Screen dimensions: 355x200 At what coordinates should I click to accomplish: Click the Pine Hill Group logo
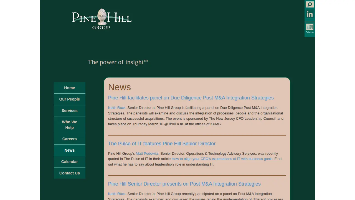coord(102,19)
